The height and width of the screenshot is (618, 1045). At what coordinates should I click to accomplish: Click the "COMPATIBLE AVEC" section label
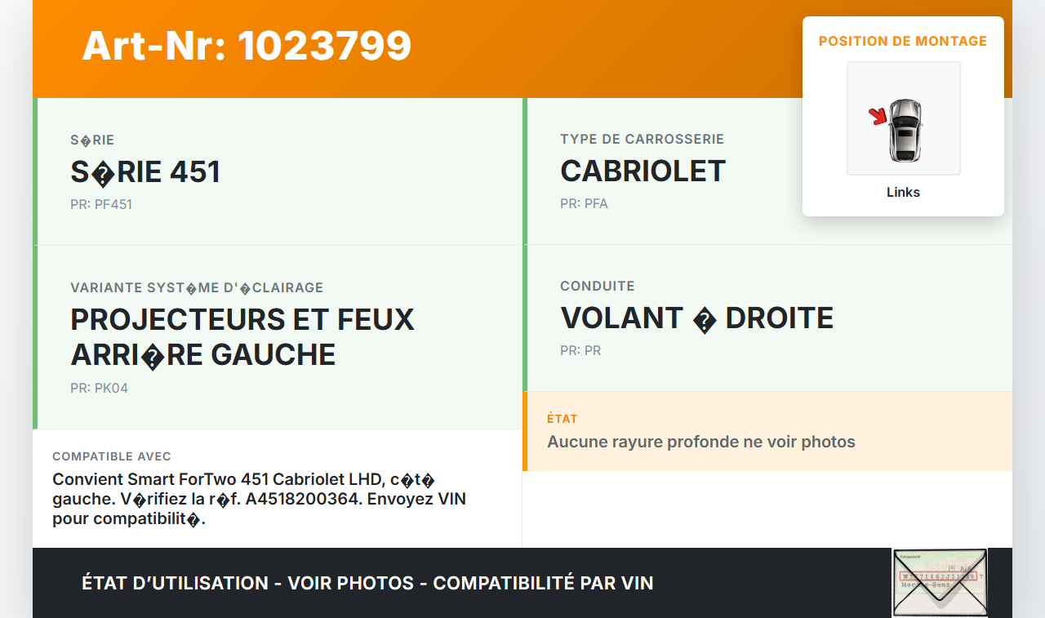112,457
